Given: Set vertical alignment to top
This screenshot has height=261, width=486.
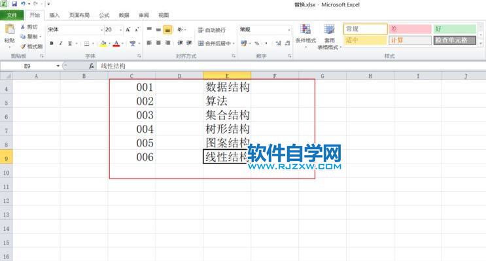Looking at the screenshot, I should (149, 29).
